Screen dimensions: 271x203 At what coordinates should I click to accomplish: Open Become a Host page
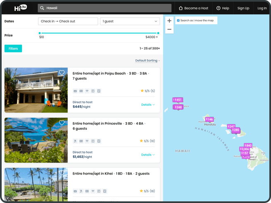pyautogui.click(x=193, y=8)
